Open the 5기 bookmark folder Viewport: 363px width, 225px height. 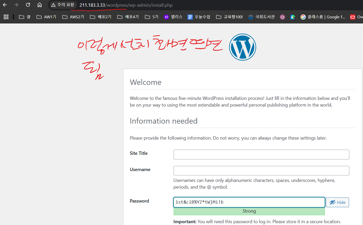[x=152, y=17]
